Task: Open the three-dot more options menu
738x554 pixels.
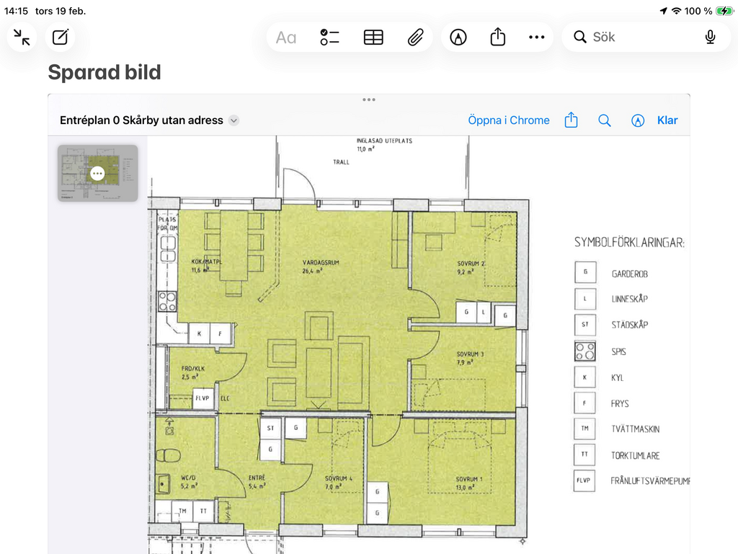Action: coord(536,38)
